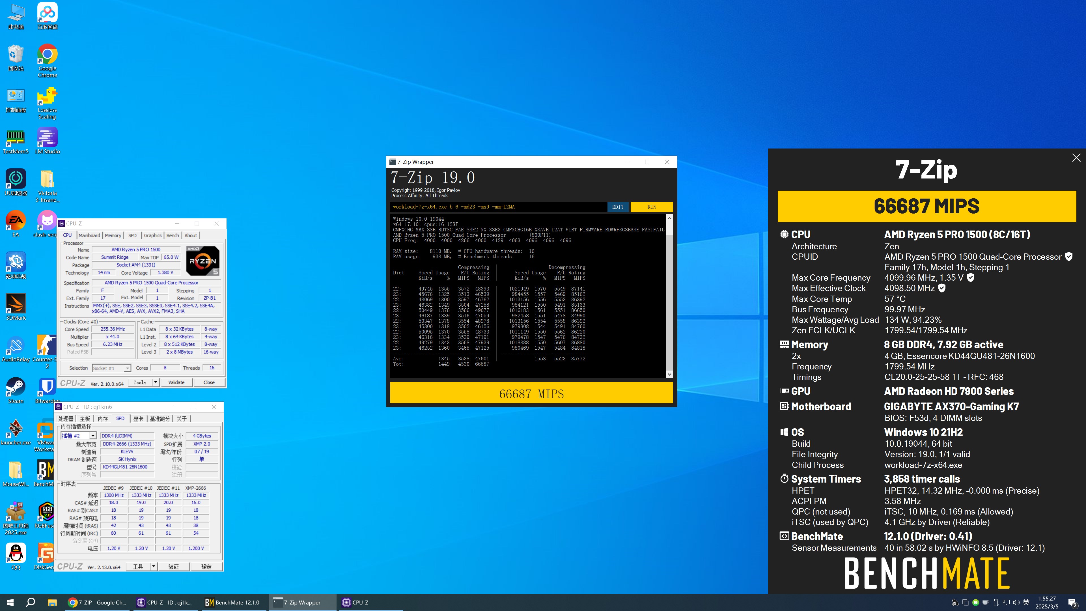Image resolution: width=1086 pixels, height=611 pixels.
Task: Open the Baidu Netdisk desktop icon
Action: pos(47,16)
